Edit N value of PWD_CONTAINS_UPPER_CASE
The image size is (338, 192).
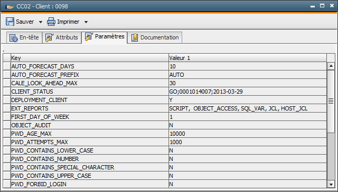(248, 176)
